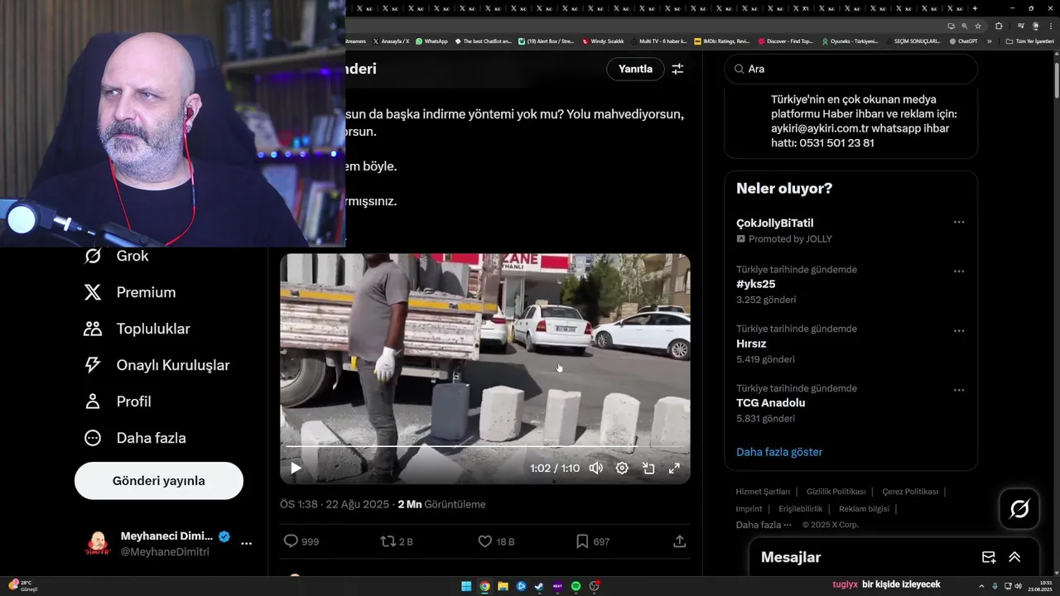Open Daha fazla sidebar menu
The width and height of the screenshot is (1060, 596).
135,438
